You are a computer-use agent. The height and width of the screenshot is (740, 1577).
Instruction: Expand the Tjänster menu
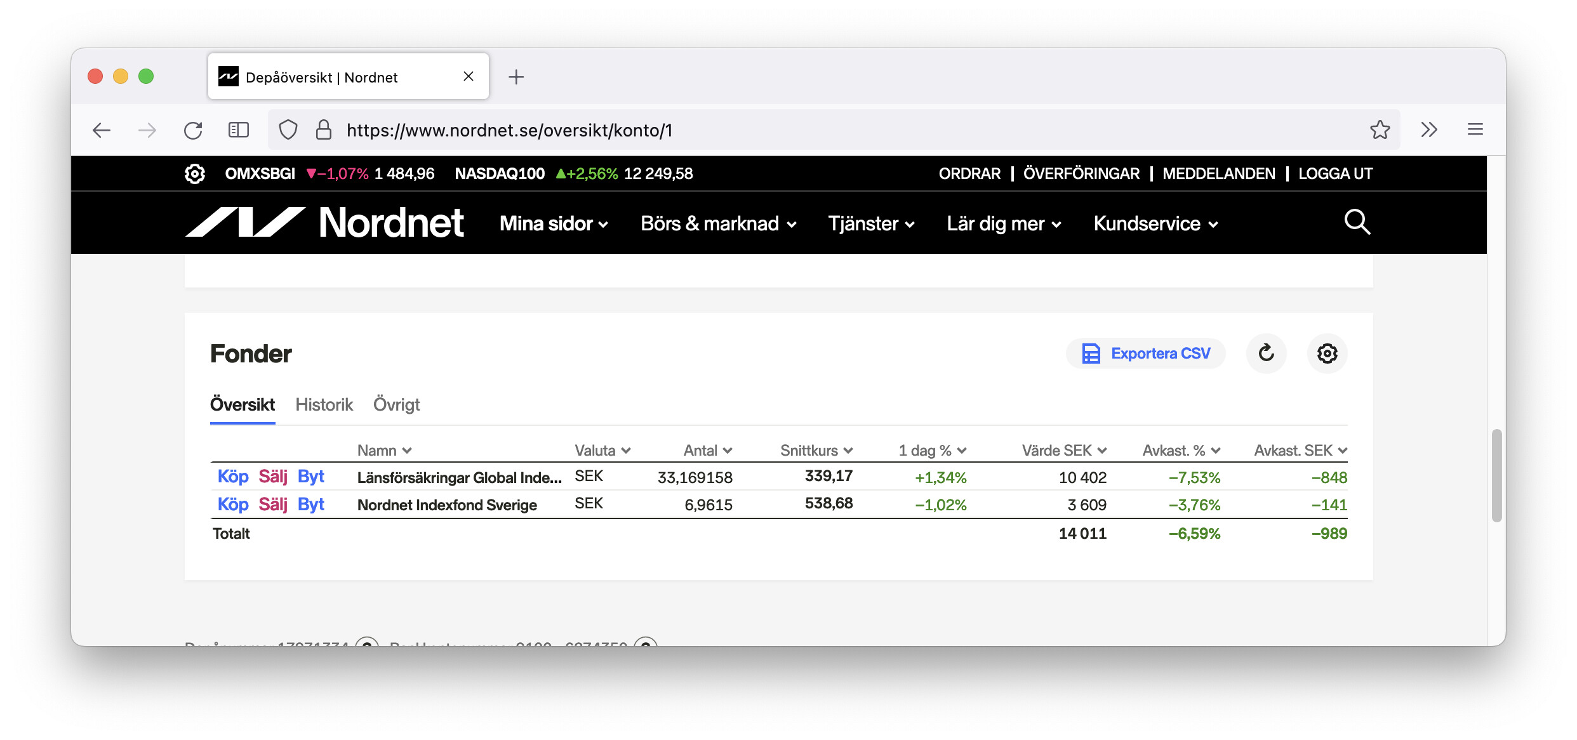872,223
